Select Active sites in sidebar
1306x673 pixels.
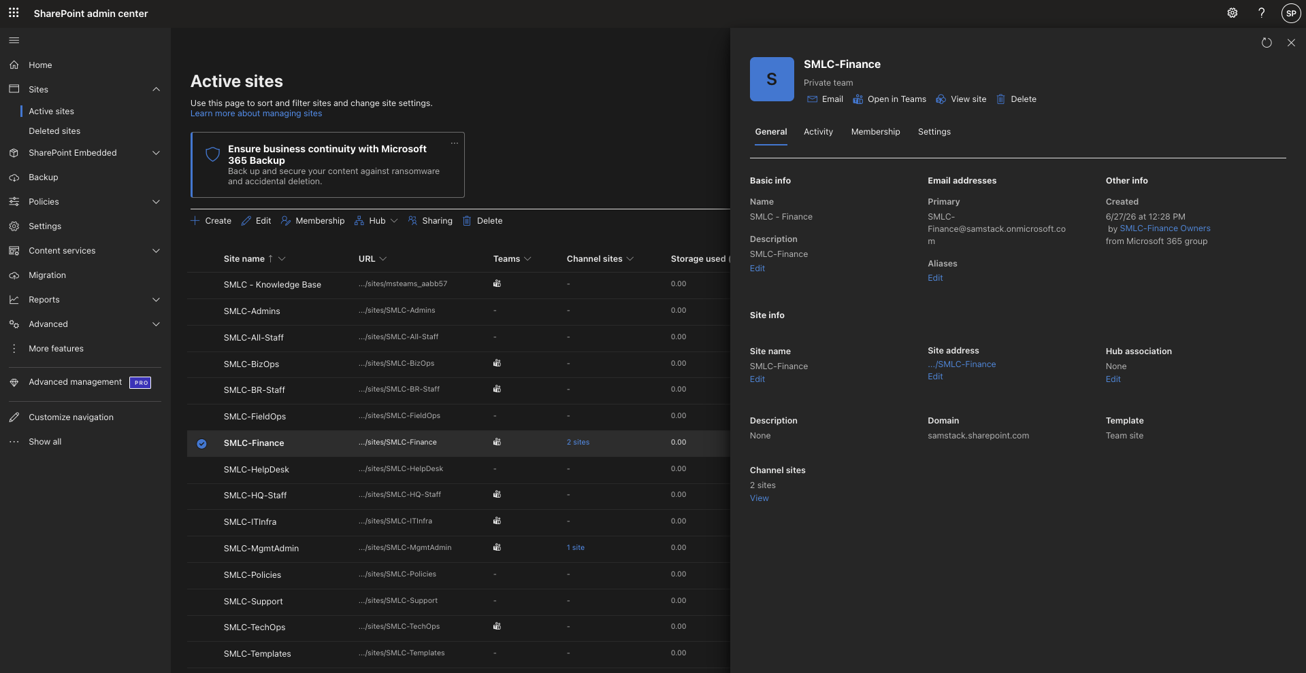[51, 111]
